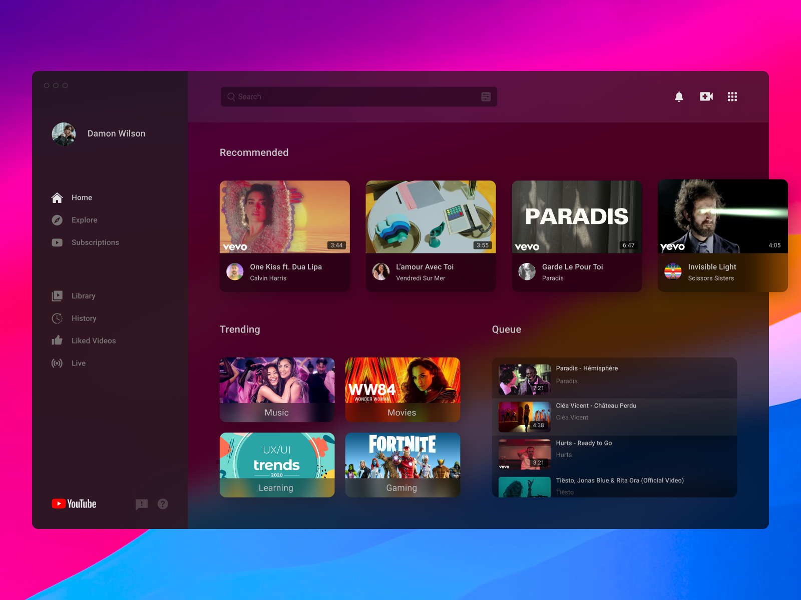Click the magnifier icon in search field
Screen dimensions: 801x600
point(231,96)
